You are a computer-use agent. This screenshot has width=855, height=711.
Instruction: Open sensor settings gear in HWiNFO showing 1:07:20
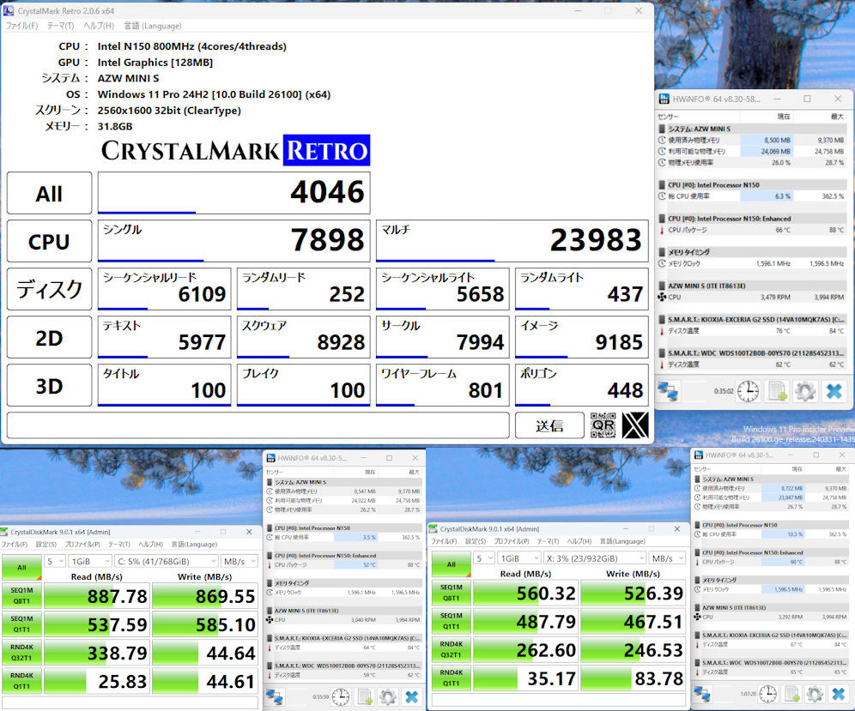tap(815, 694)
